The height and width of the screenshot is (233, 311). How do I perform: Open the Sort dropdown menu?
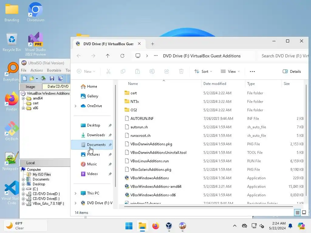pyautogui.click(x=203, y=71)
